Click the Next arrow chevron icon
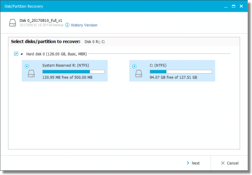 point(188,163)
